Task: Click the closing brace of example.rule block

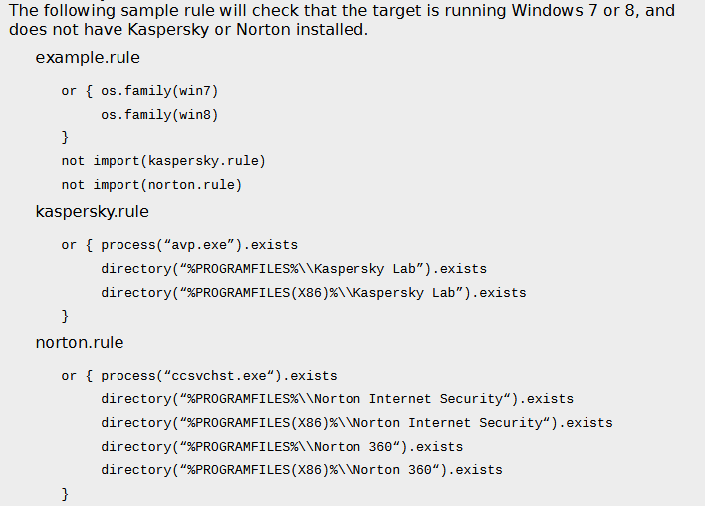Action: pos(65,137)
